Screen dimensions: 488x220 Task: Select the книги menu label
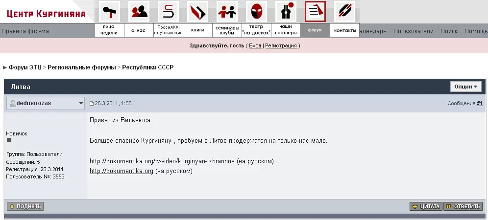197,30
